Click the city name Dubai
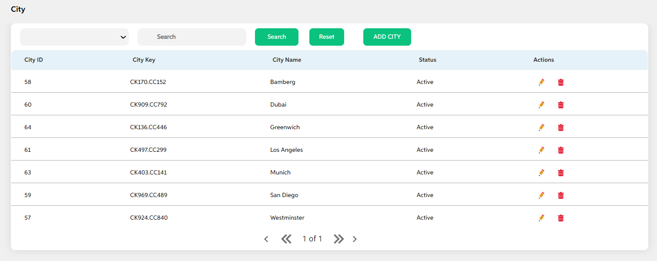657x261 pixels. (x=278, y=105)
